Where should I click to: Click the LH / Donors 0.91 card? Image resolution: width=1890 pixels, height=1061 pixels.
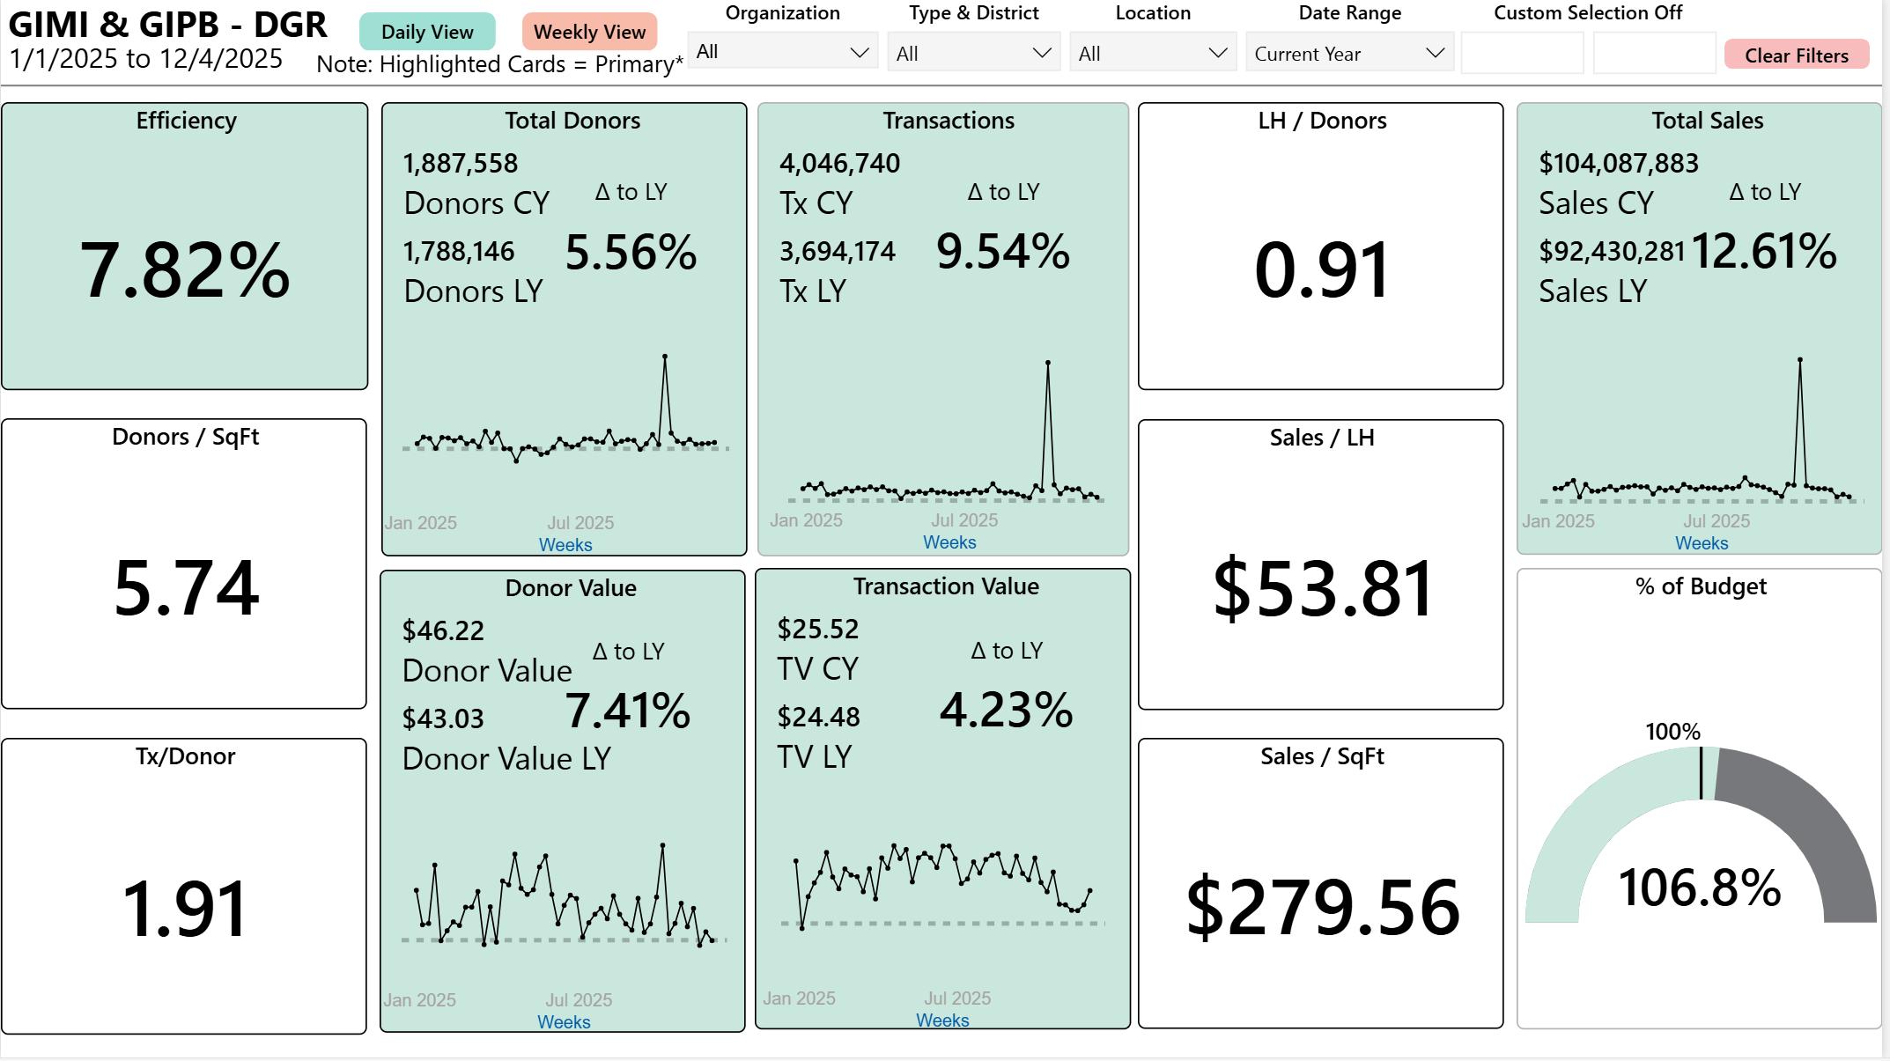tap(1321, 269)
